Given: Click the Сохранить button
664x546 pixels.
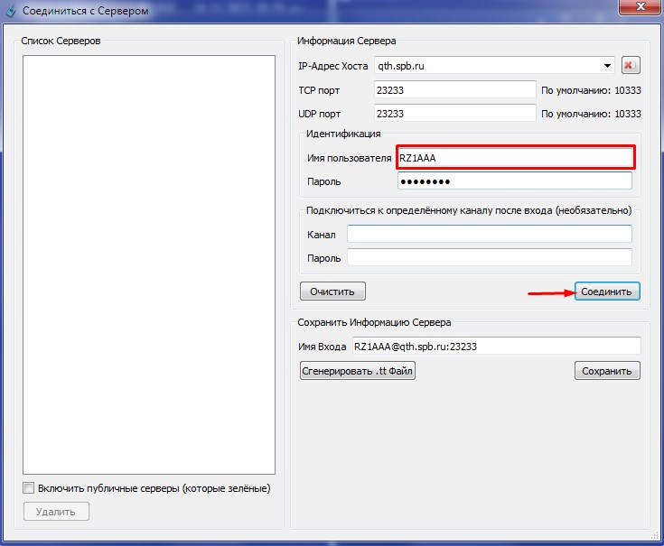Looking at the screenshot, I should pos(607,371).
